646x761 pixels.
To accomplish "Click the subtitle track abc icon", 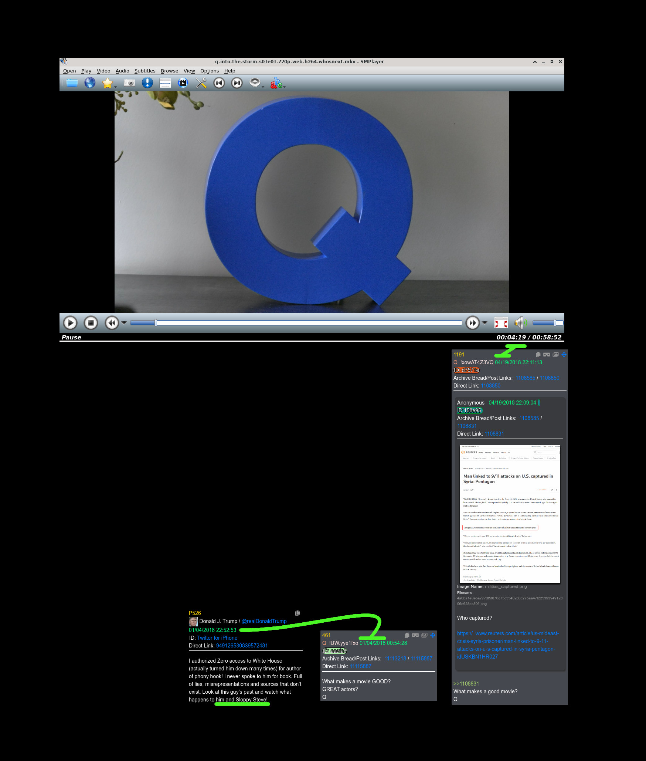I will (x=276, y=83).
